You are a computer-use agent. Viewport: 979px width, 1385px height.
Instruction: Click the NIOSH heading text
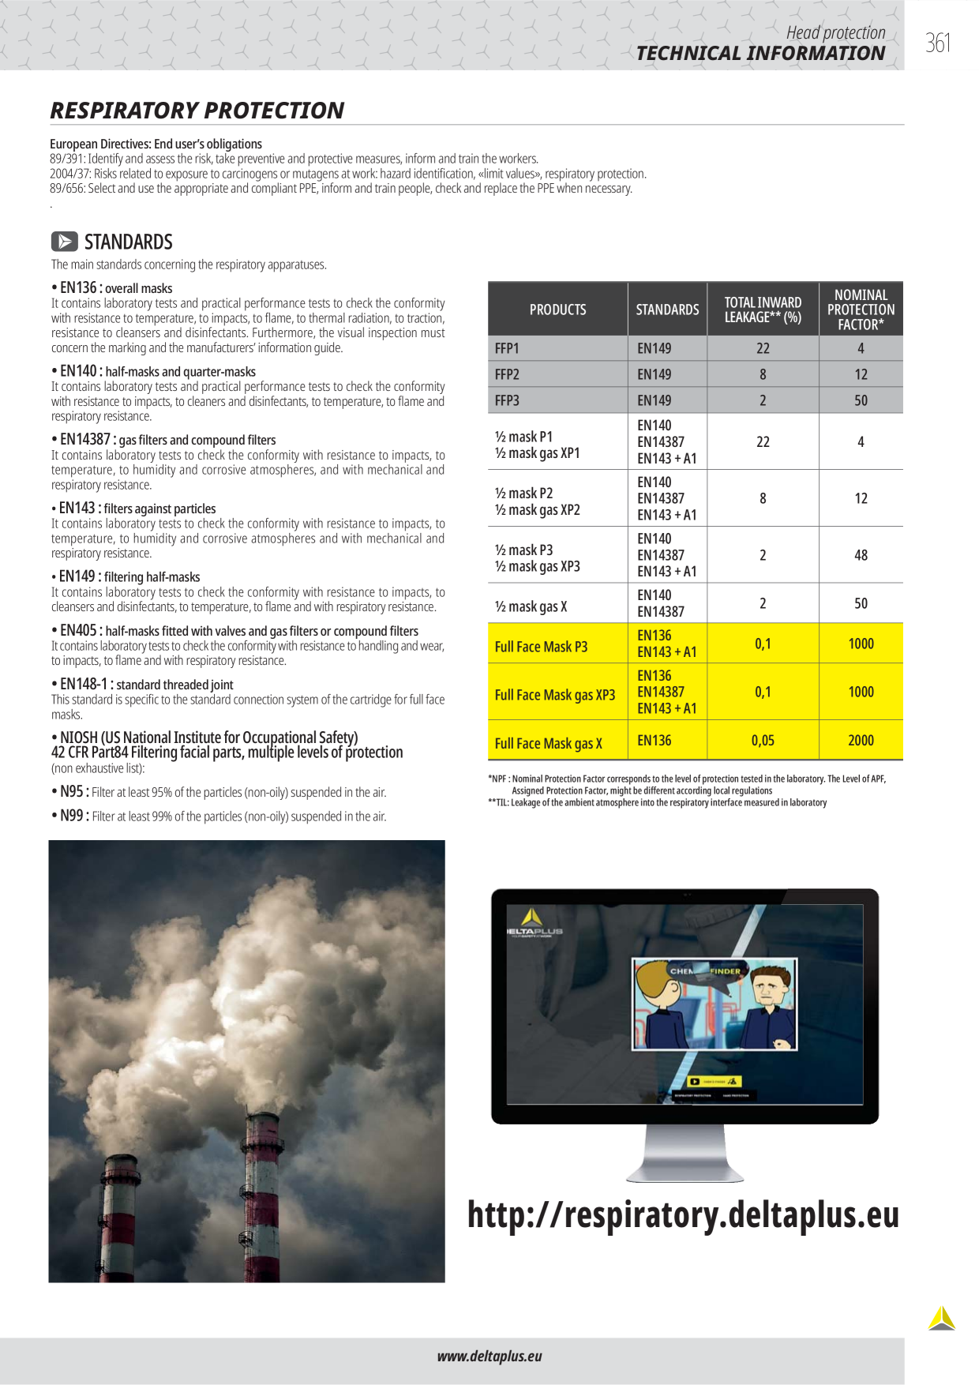click(204, 738)
